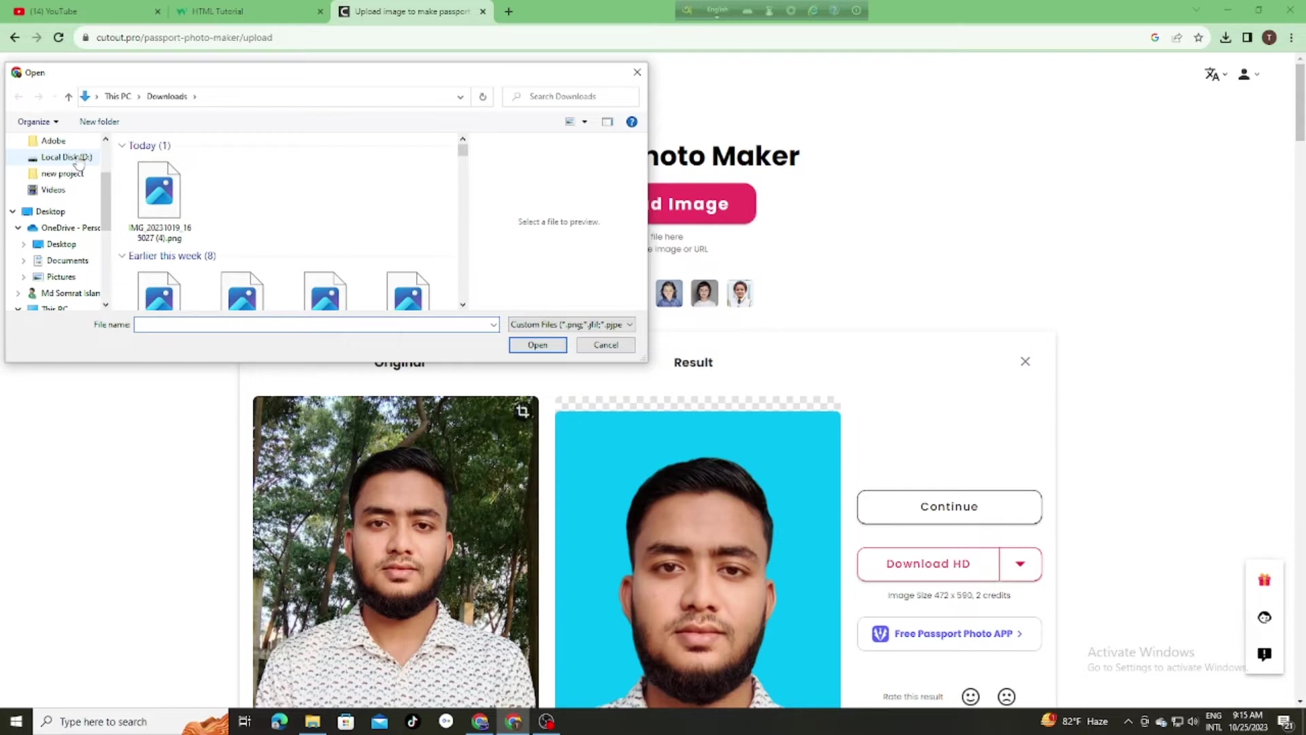Open the chat support icon on the right
The height and width of the screenshot is (735, 1306).
click(1264, 617)
